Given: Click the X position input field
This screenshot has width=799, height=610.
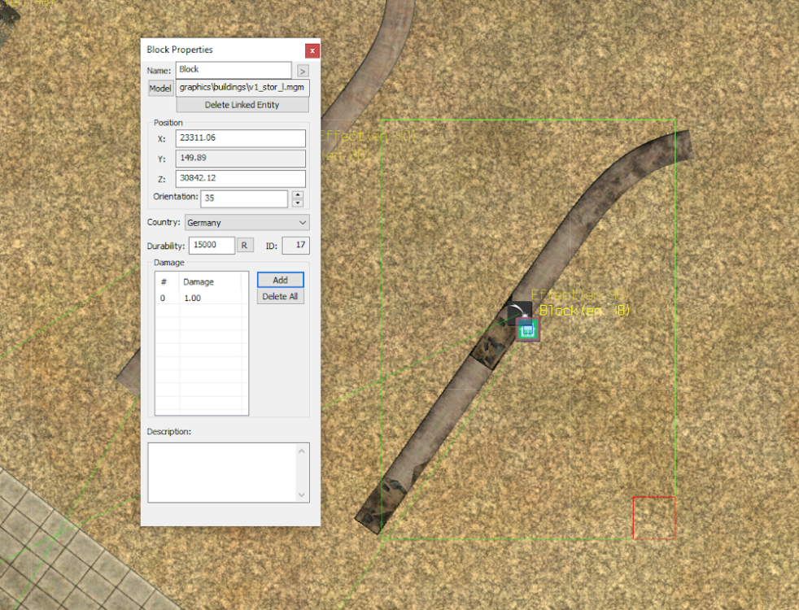Looking at the screenshot, I should [x=241, y=138].
